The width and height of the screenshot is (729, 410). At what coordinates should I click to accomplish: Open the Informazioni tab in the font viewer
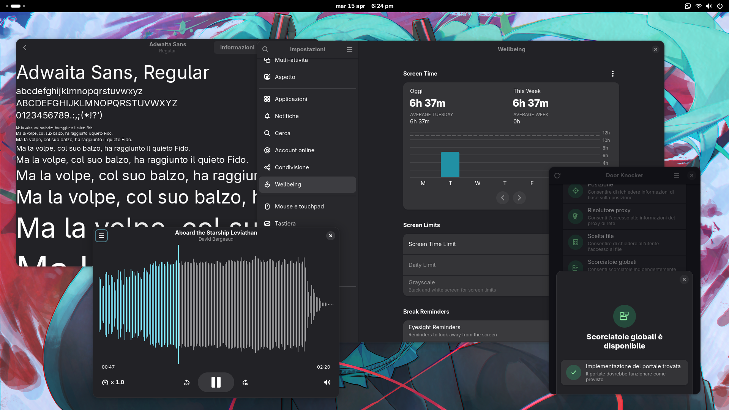(237, 47)
